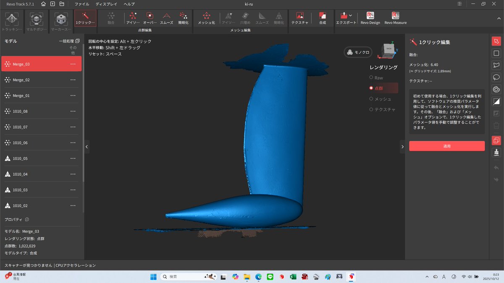The height and width of the screenshot is (283, 504).
Task: Click the select-through layers icon in right toolbar
Action: (x=496, y=140)
